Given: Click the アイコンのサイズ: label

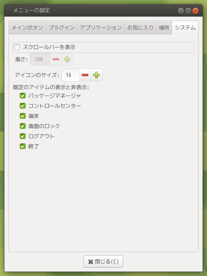Looking at the screenshot, I should (37, 75).
